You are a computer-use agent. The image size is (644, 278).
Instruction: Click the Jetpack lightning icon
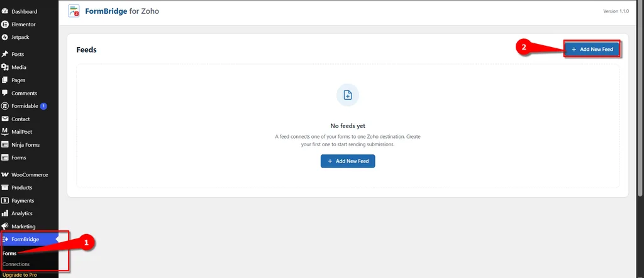coord(5,37)
